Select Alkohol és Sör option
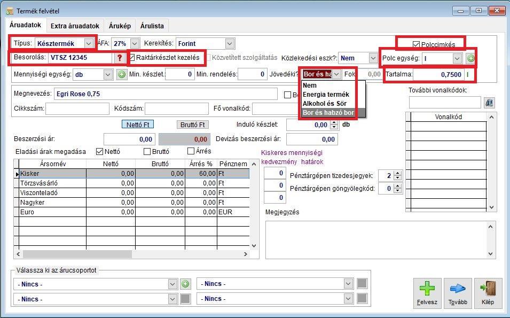The height and width of the screenshot is (318, 510). click(333, 104)
